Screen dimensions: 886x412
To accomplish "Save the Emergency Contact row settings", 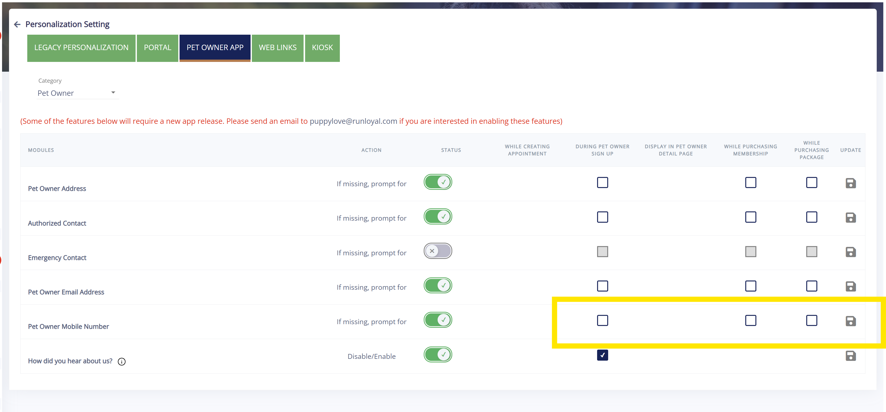I will tap(850, 252).
